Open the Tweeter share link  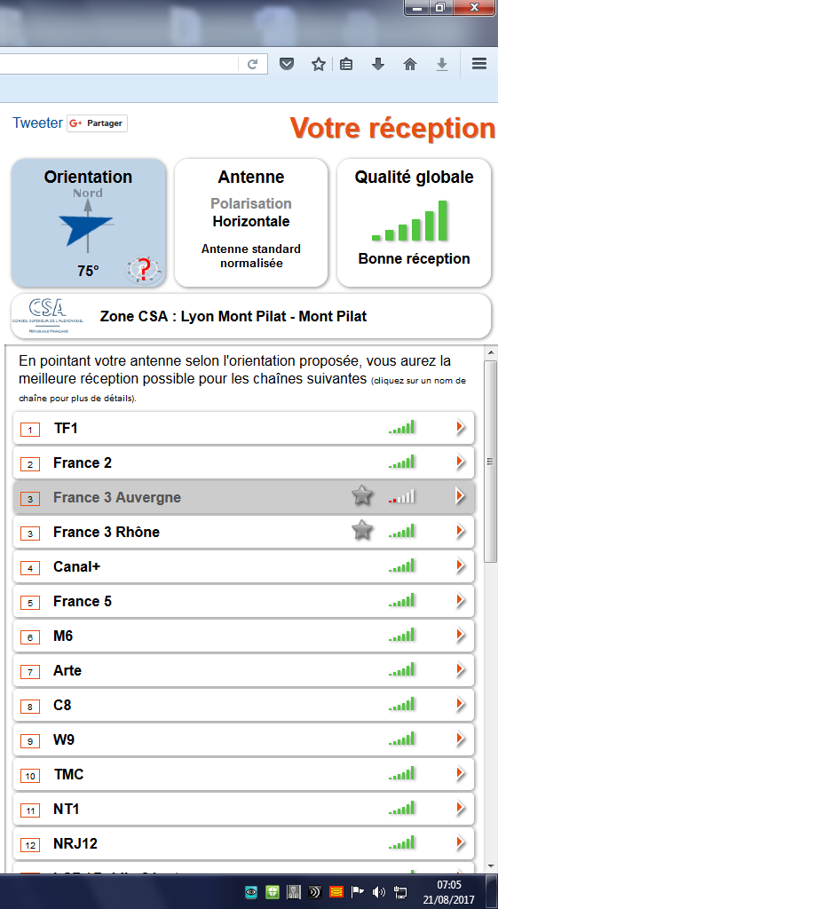click(x=37, y=123)
